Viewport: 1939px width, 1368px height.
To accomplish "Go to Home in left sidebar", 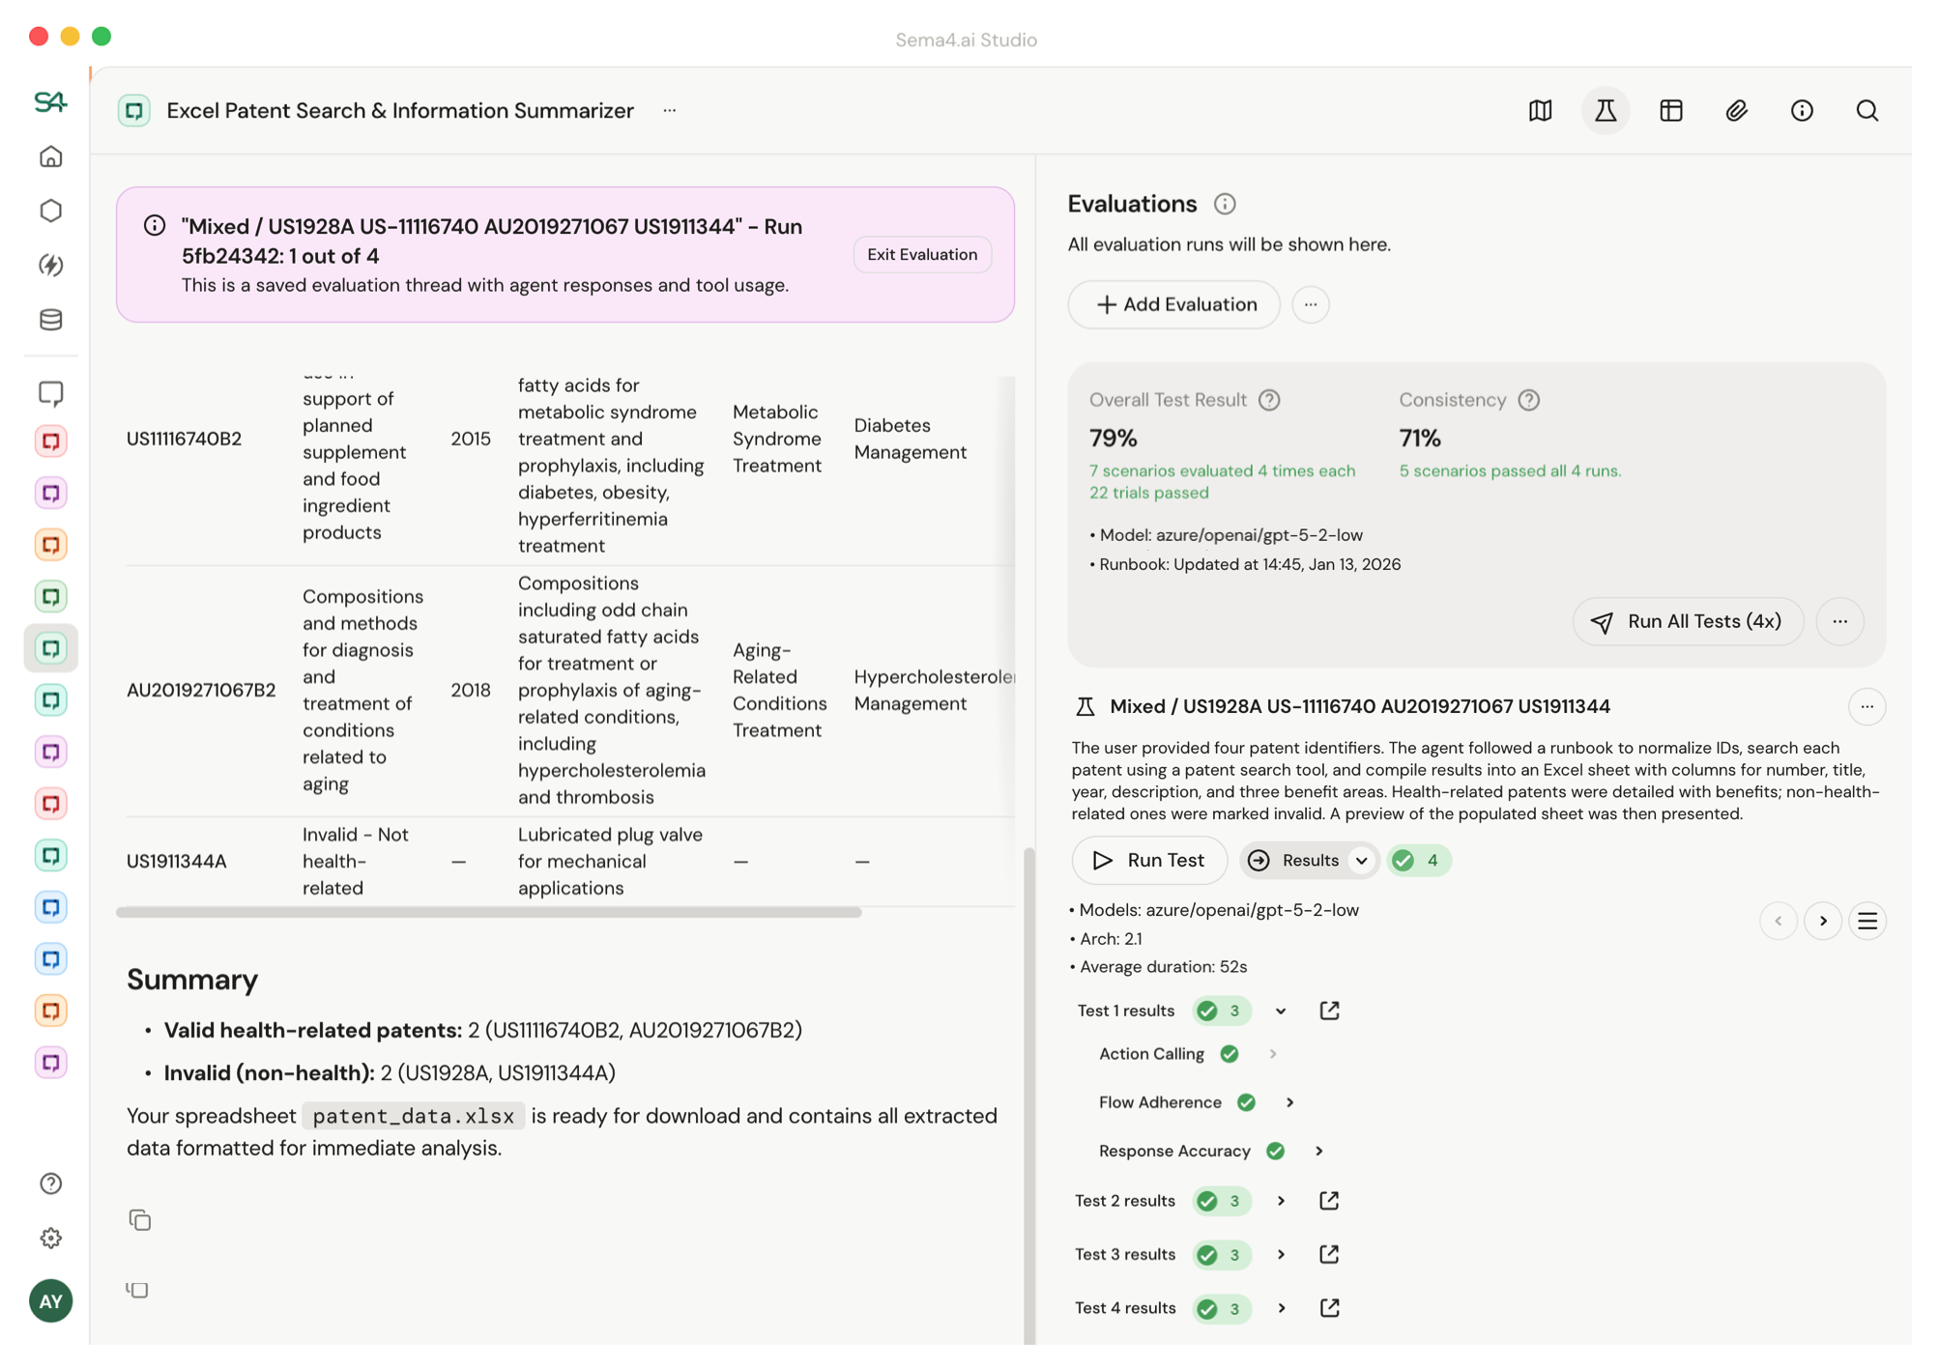I will [x=50, y=157].
